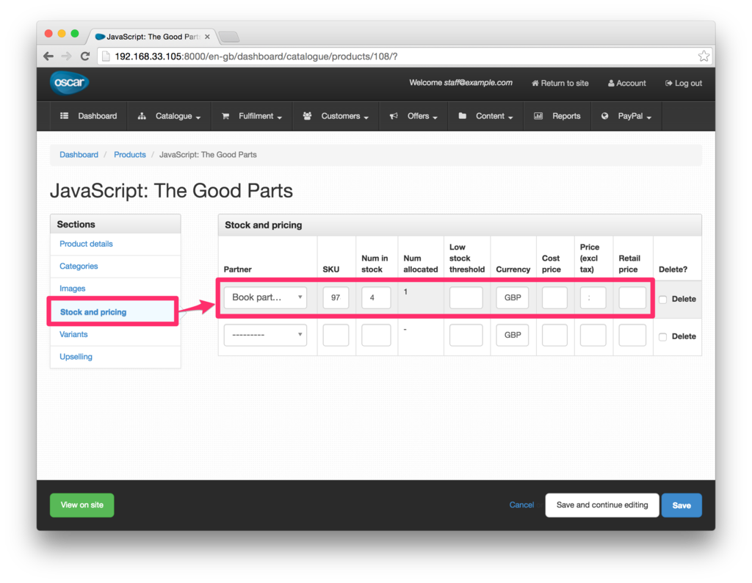The height and width of the screenshot is (583, 752).
Task: Go to Product details section
Action: pyautogui.click(x=87, y=244)
